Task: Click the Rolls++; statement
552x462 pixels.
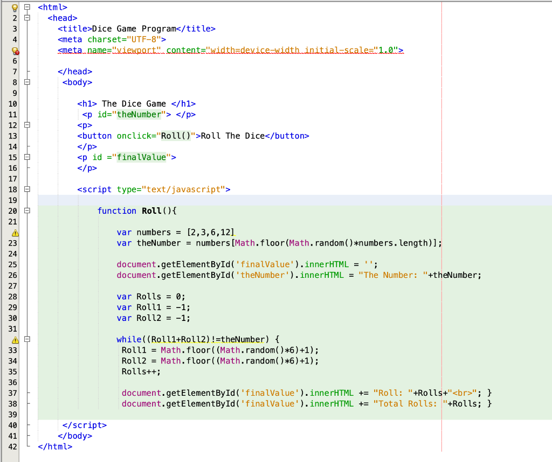Action: [141, 372]
